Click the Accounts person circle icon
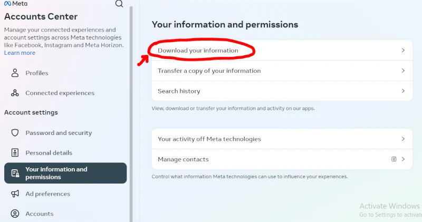Image resolution: width=422 pixels, height=222 pixels. coord(15,214)
